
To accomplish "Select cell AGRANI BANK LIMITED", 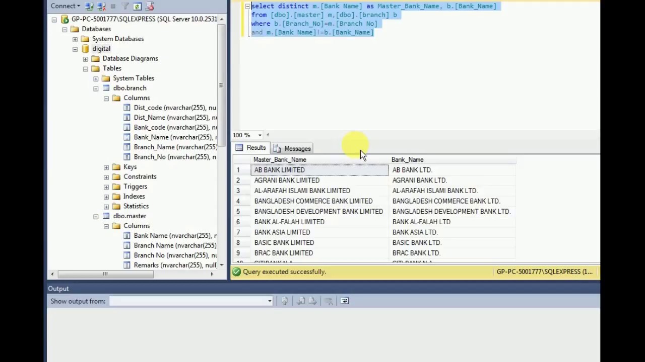I will 319,180.
